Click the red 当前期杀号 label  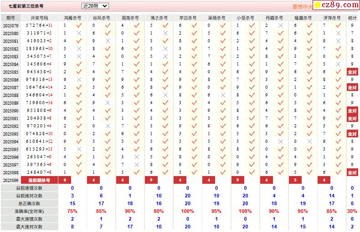[x=39, y=180]
